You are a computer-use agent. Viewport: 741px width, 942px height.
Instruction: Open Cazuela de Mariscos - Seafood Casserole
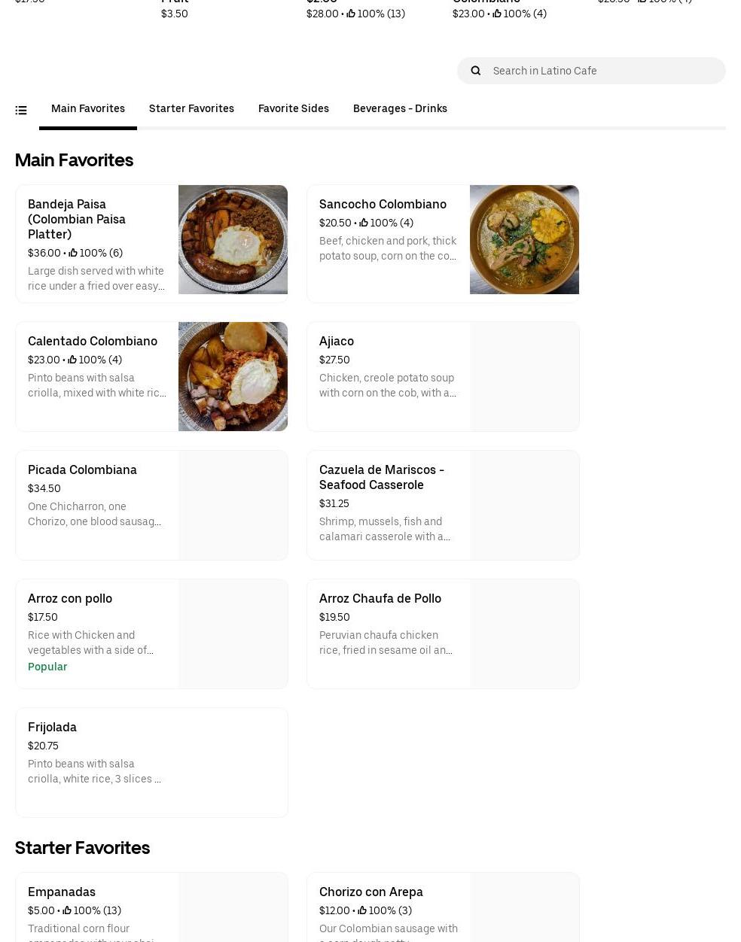[x=443, y=505]
